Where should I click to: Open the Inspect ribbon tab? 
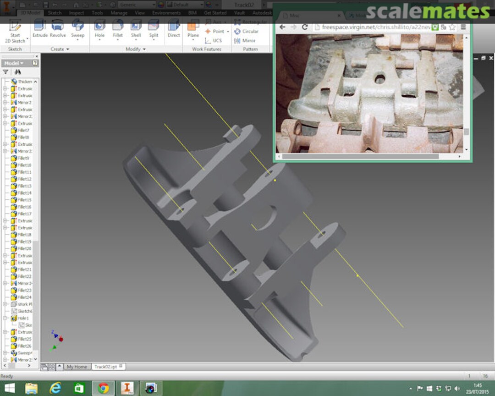(77, 13)
